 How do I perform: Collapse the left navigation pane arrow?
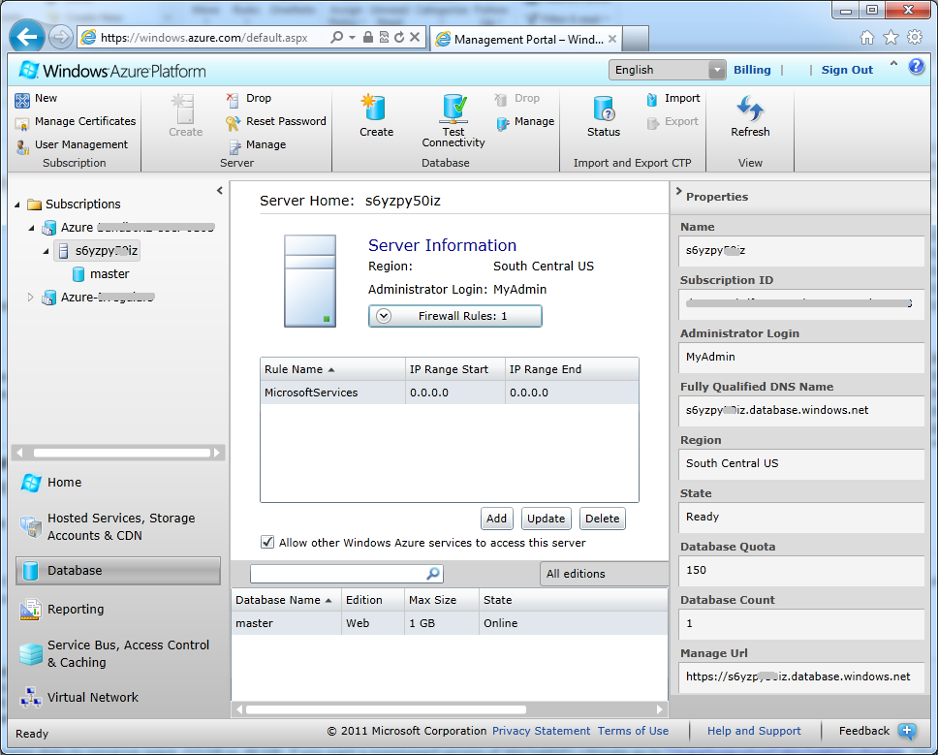pos(220,190)
